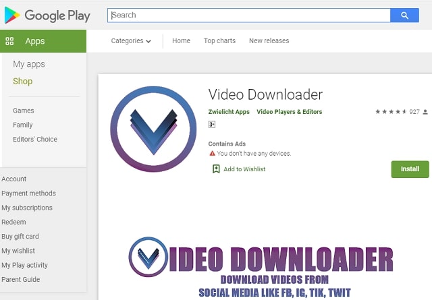The width and height of the screenshot is (432, 300).
Task: Open My subscriptions
Action: [27, 208]
